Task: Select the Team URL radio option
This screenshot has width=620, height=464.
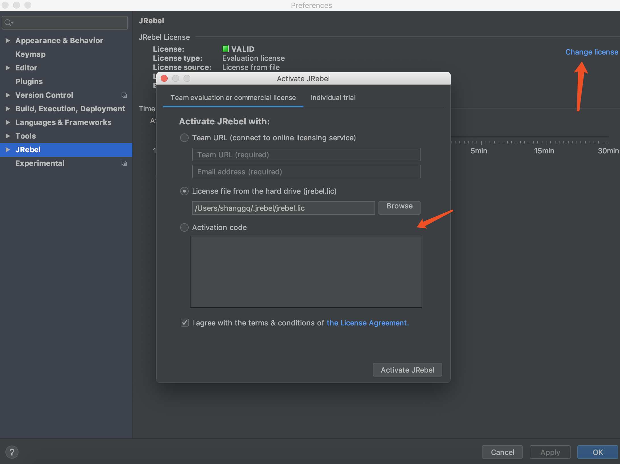Action: click(x=184, y=138)
